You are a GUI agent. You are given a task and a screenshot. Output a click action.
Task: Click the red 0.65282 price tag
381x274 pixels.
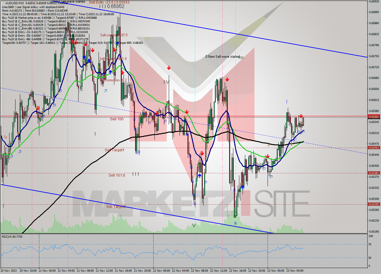pyautogui.click(x=374, y=204)
